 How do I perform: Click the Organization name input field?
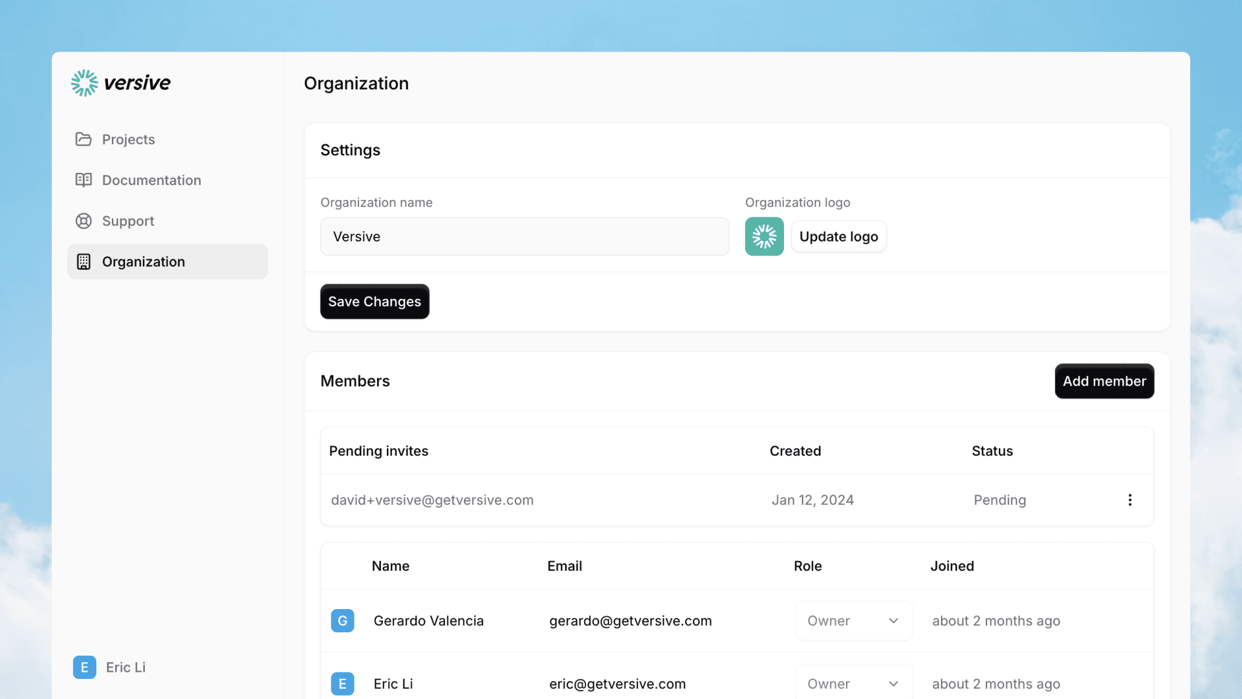tap(525, 236)
